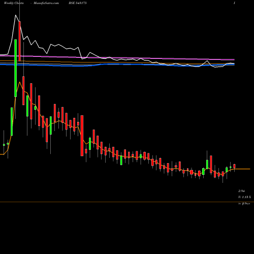Image resolution: width=254 pixels, height=254 pixels.
Task: Click the tall red candlestick at the chart peak
Action: pos(20,41)
